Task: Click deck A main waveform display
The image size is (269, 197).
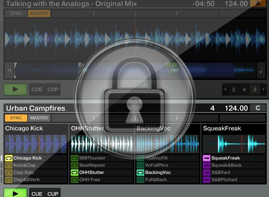Action: tap(135, 39)
